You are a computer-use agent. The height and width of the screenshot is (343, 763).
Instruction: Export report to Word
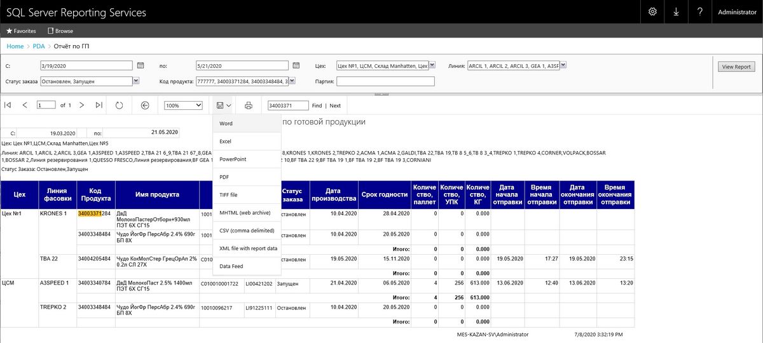[247, 123]
